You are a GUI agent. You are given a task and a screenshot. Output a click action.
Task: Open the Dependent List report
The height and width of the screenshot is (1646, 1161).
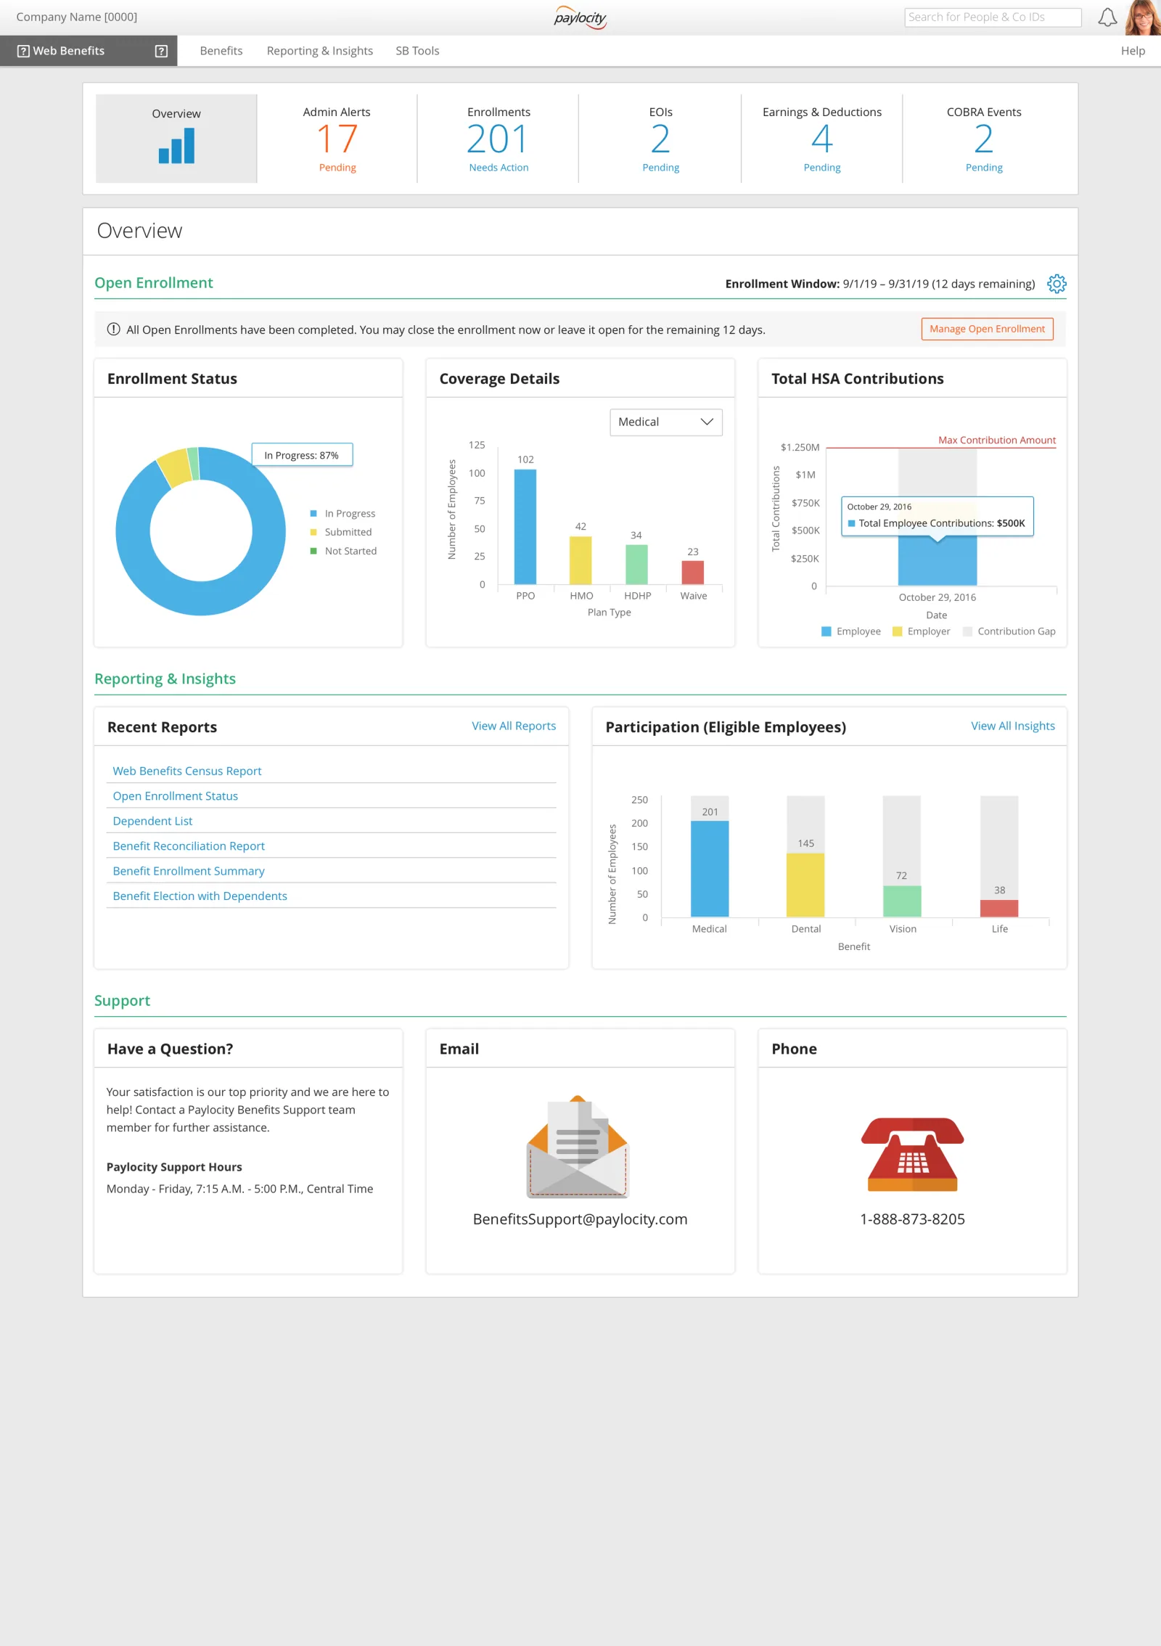point(152,821)
